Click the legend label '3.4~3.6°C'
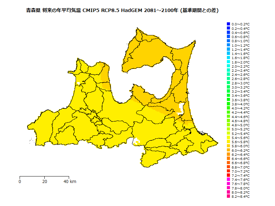This screenshot has height=206, width=275. [x=241, y=96]
